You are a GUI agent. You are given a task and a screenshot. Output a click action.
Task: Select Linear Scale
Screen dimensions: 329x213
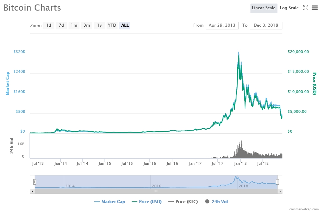(264, 8)
